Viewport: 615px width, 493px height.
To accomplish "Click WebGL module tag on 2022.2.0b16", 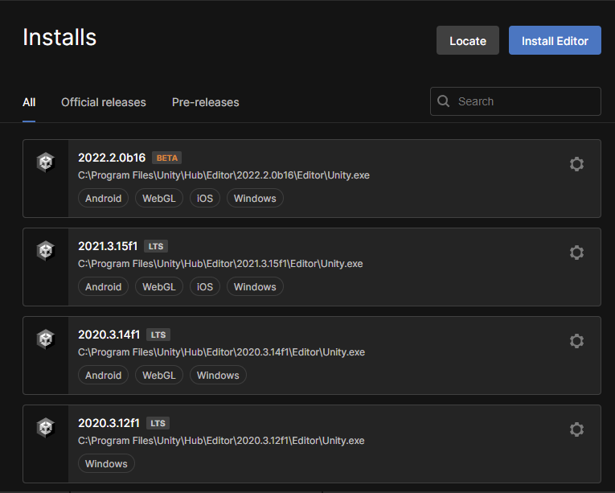I will [x=159, y=198].
